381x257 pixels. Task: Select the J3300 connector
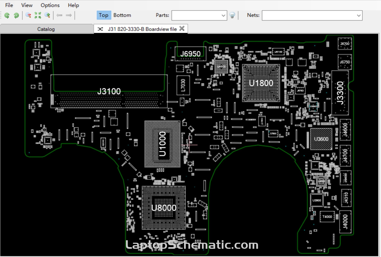pyautogui.click(x=340, y=93)
